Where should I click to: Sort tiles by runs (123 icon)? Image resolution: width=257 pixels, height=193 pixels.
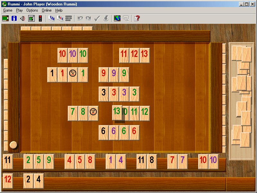[x=51, y=18]
